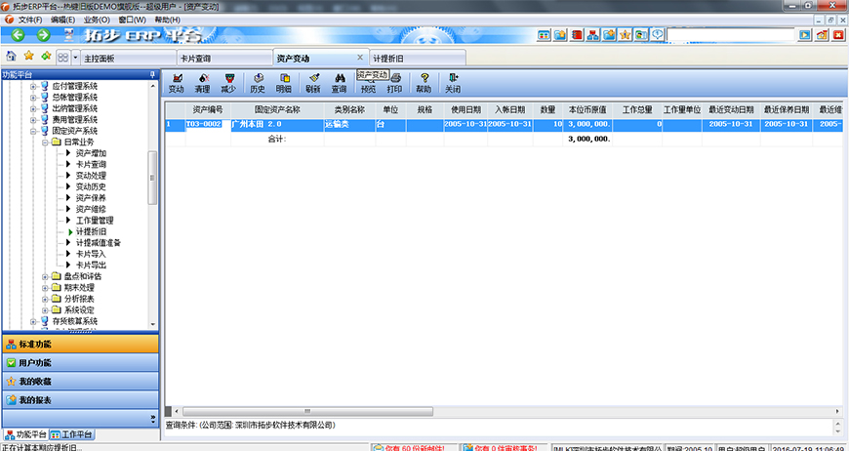Image resolution: width=849 pixels, height=451 pixels.
Task: Click the home icon in tab bar
Action: coord(11,57)
